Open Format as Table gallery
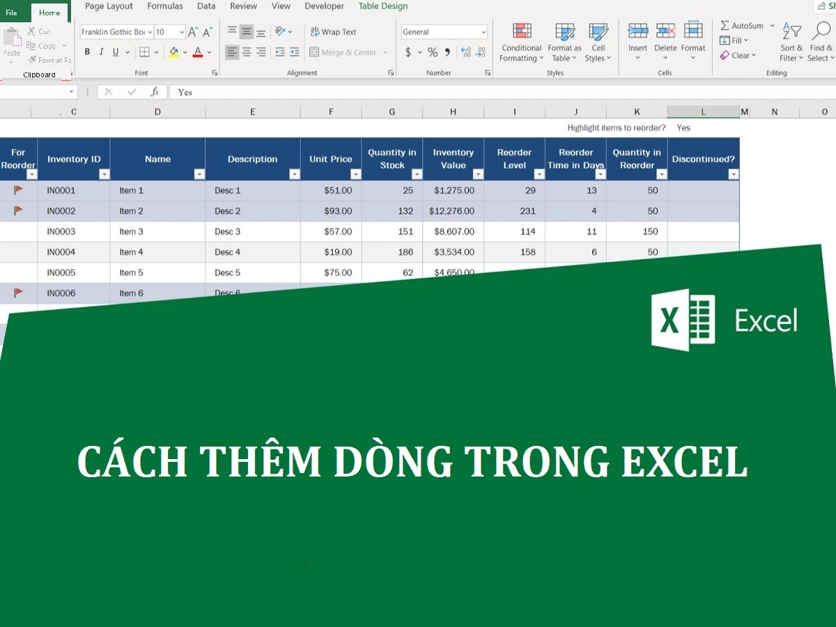This screenshot has width=836, height=627. pos(564,42)
